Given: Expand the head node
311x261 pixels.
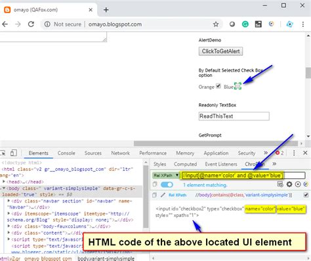Looking at the screenshot, I should [4, 181].
